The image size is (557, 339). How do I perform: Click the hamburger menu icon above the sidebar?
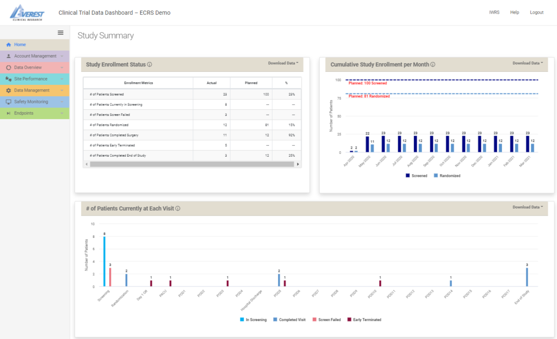pyautogui.click(x=61, y=33)
